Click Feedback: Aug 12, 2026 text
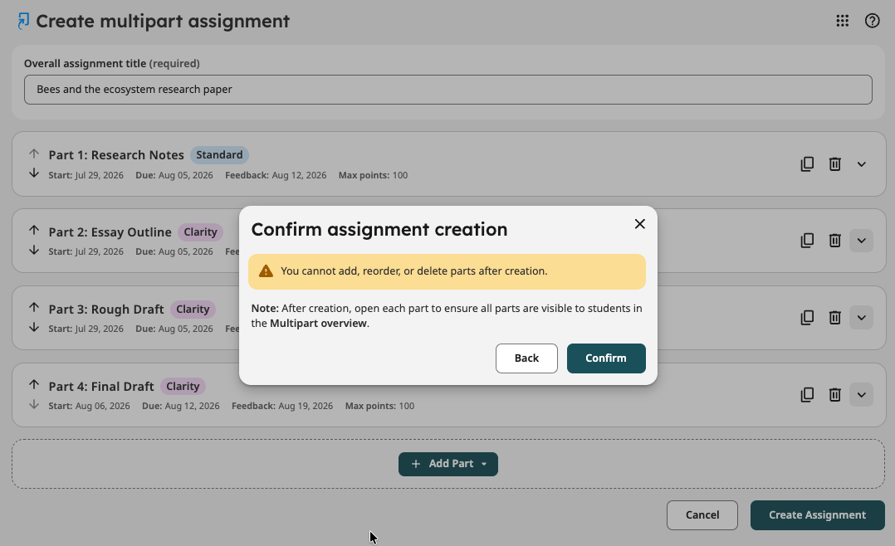The height and width of the screenshot is (546, 895). 276,175
